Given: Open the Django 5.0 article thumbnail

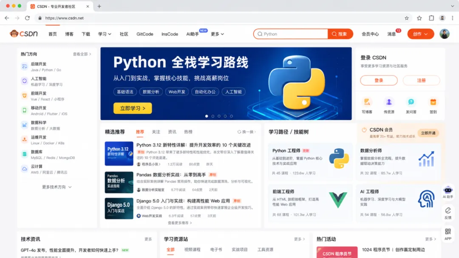Looking at the screenshot, I should point(119,209).
